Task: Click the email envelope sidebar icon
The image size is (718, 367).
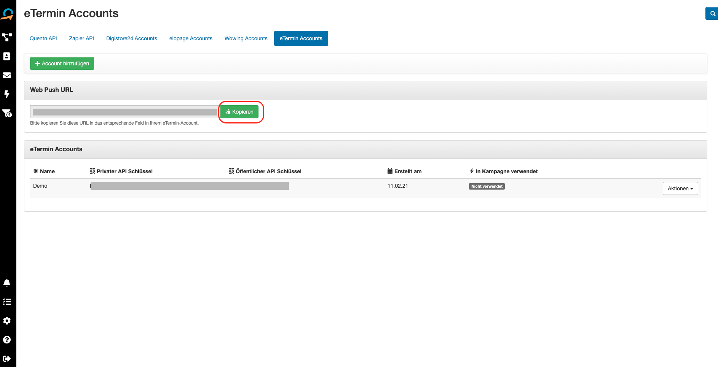Action: pos(7,75)
